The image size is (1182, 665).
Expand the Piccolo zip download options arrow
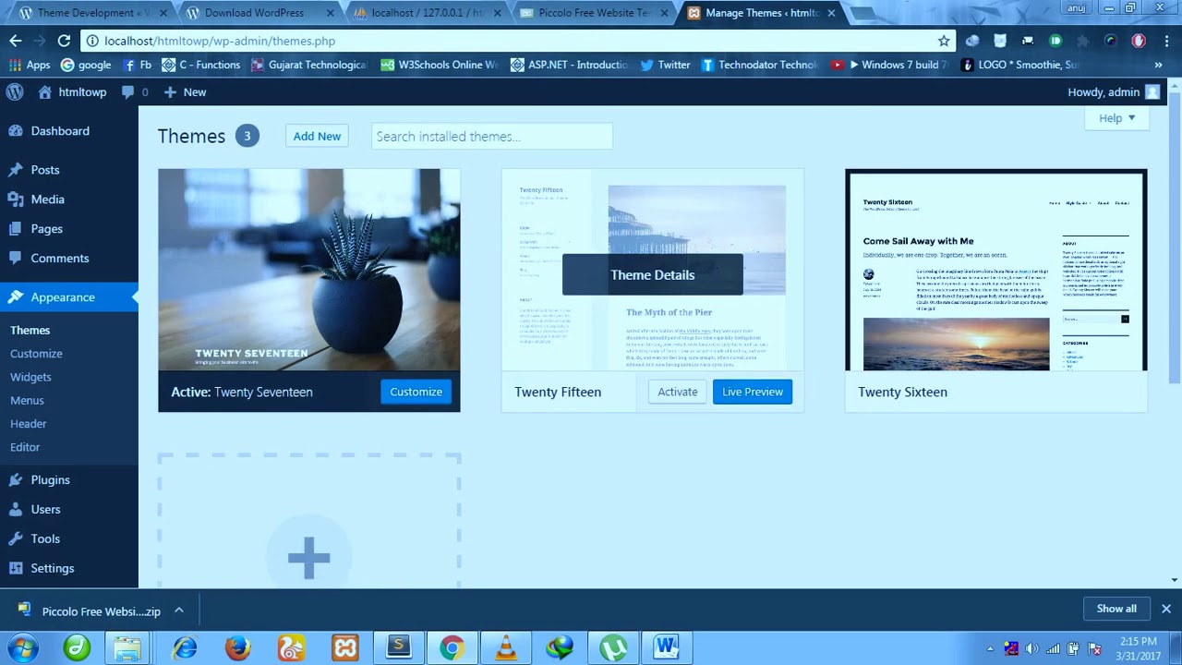click(x=179, y=611)
